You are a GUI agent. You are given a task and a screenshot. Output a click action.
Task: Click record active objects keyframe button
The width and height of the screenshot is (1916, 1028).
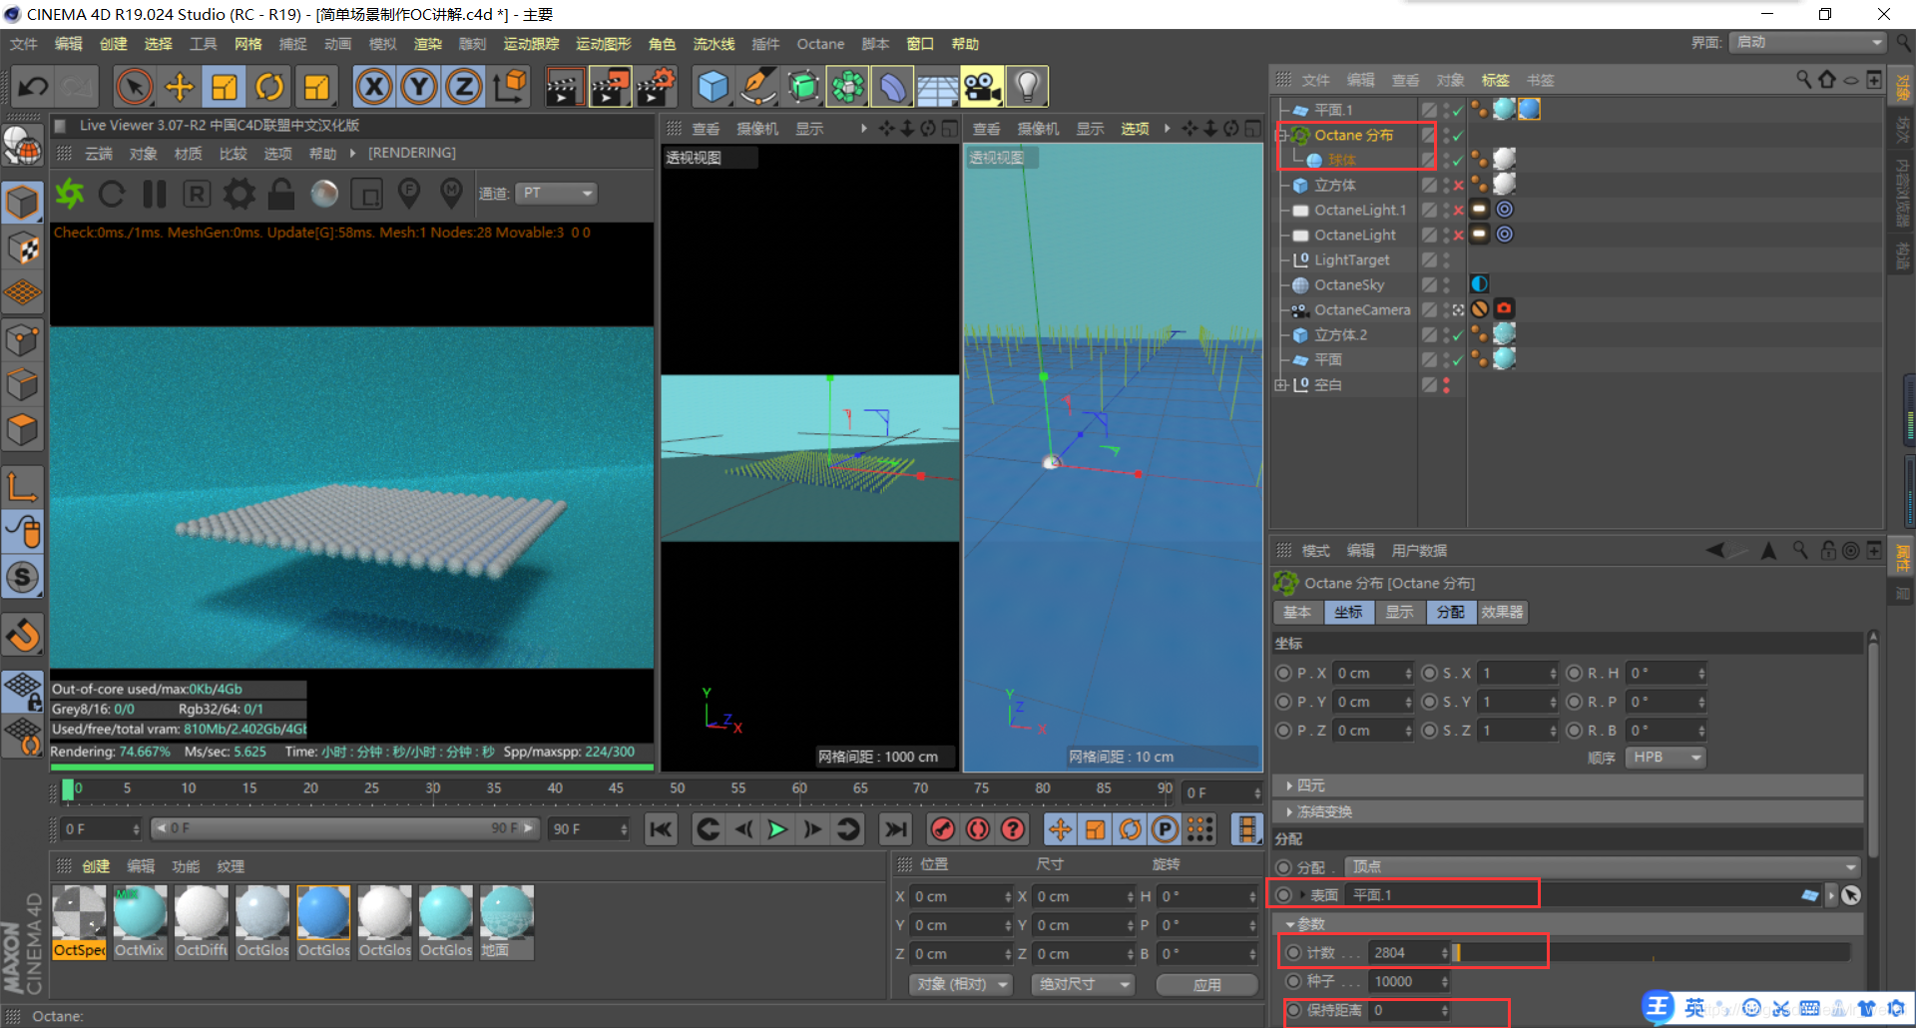[943, 829]
